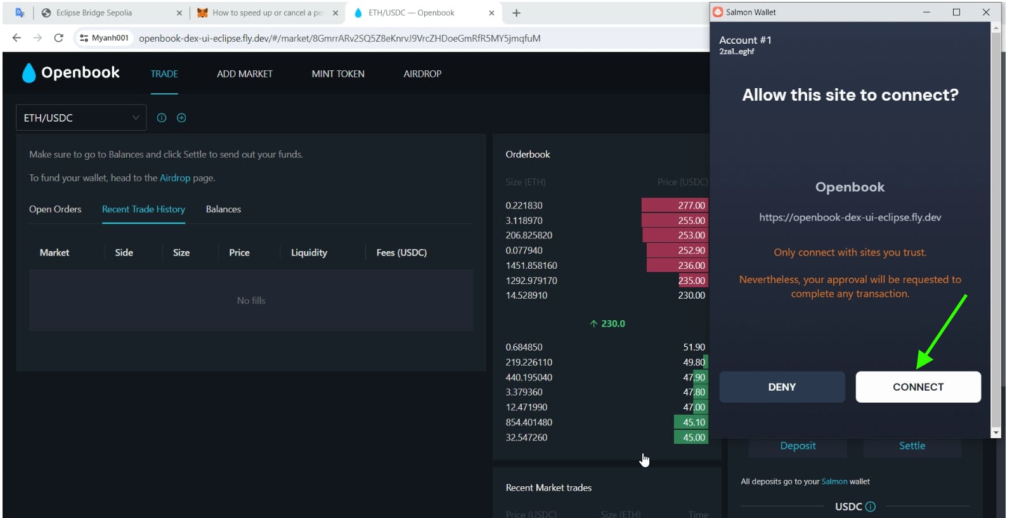Click the browser forward arrow

(x=38, y=38)
